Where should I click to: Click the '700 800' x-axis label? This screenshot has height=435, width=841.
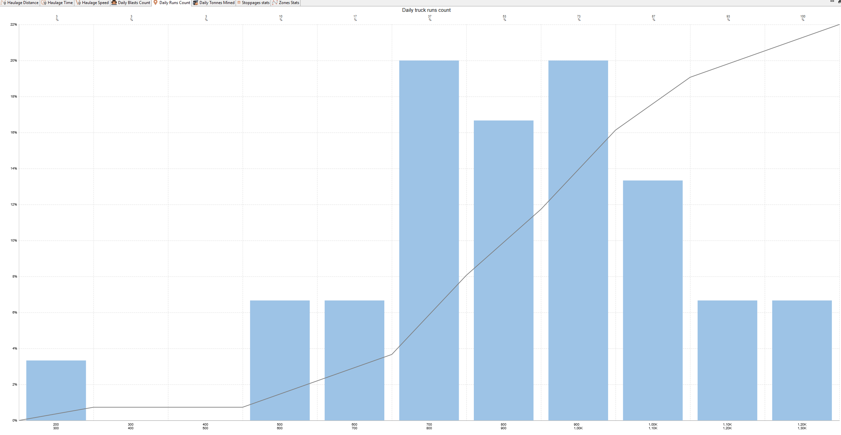[x=429, y=426]
